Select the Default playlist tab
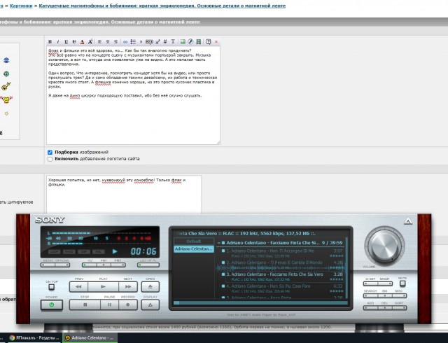 click(x=194, y=241)
